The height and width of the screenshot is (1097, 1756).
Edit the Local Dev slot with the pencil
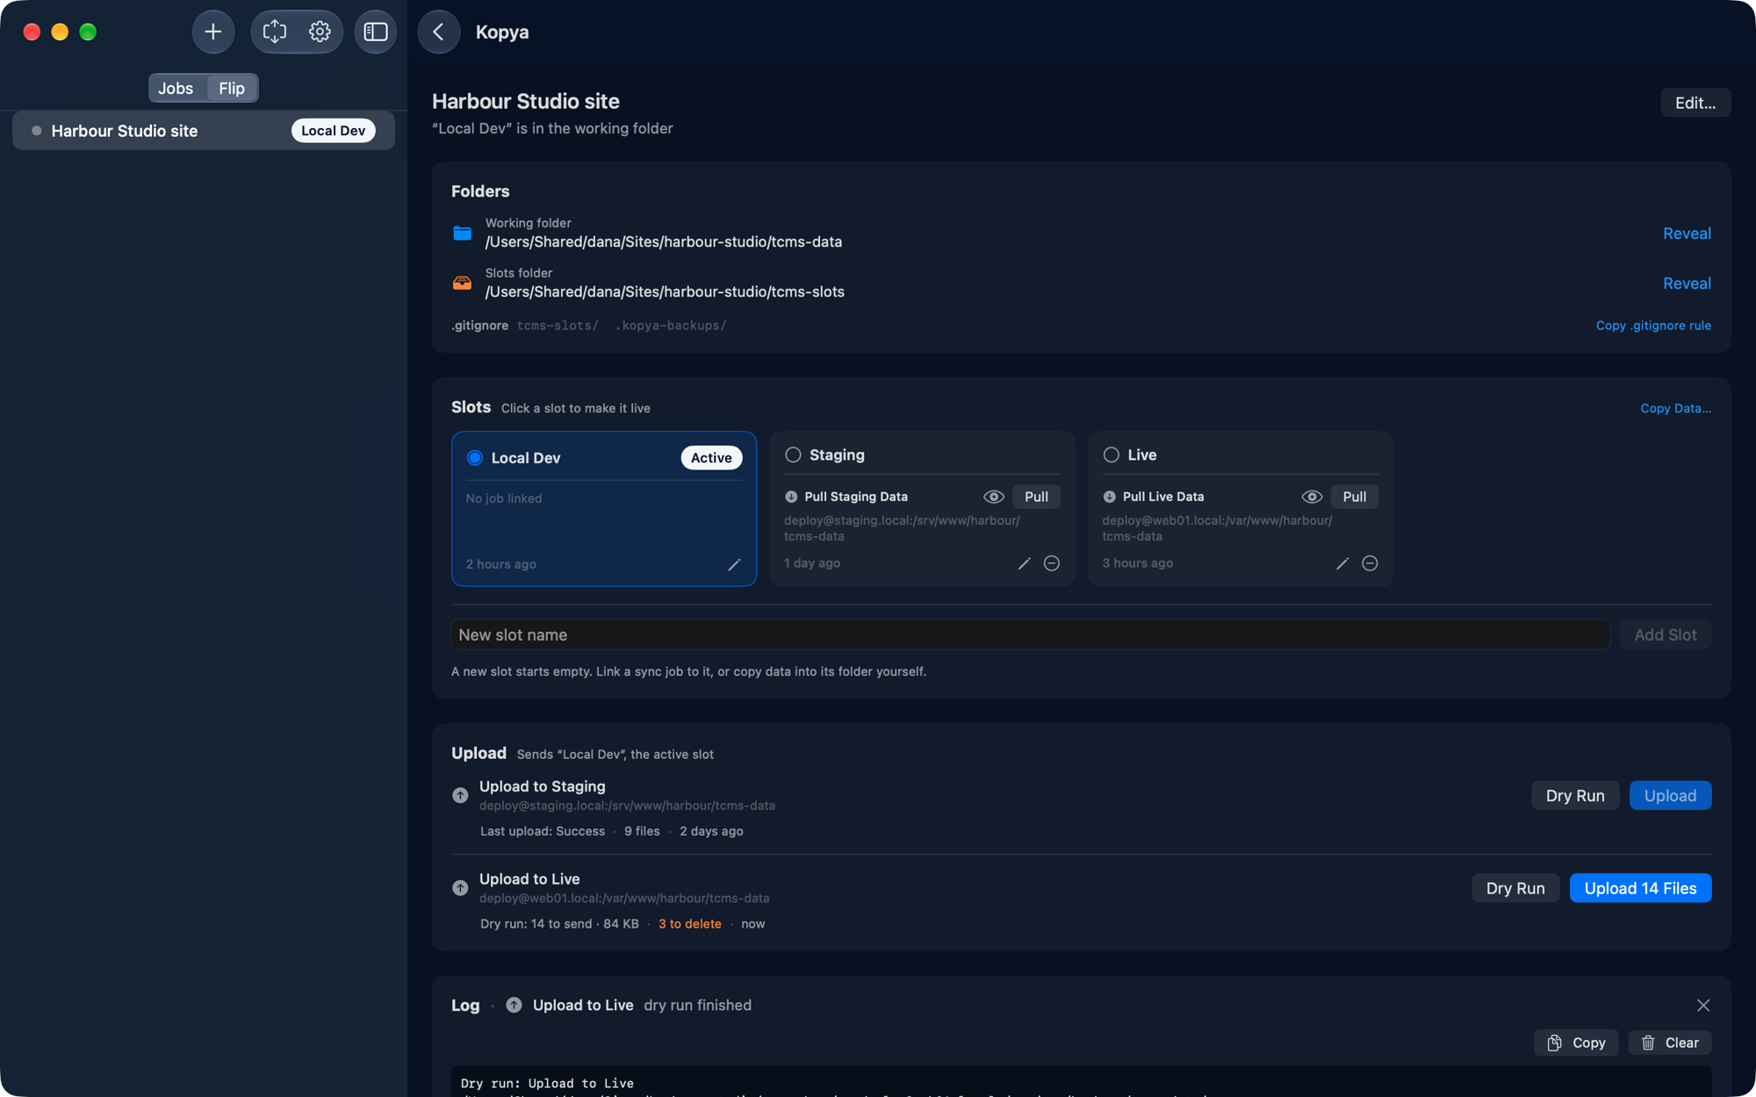734,564
